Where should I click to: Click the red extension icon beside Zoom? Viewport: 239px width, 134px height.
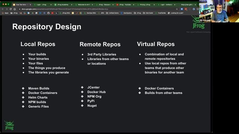tap(186, 9)
